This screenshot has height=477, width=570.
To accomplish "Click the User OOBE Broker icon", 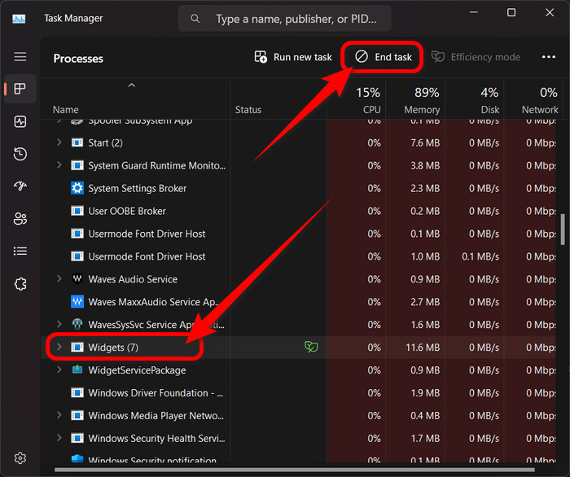I will coord(77,211).
